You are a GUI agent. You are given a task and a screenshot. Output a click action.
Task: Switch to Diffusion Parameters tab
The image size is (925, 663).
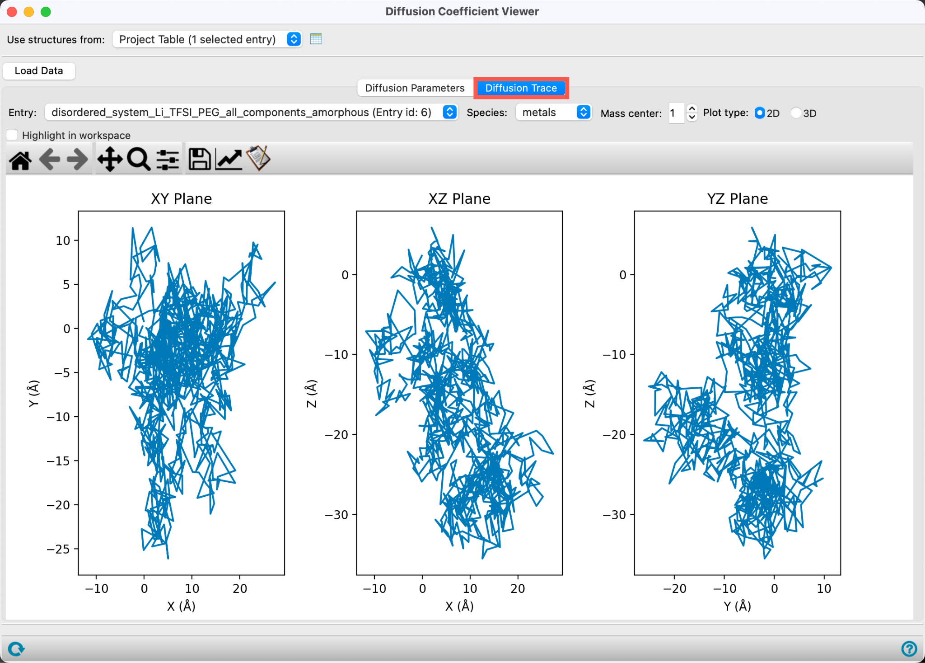(x=415, y=88)
